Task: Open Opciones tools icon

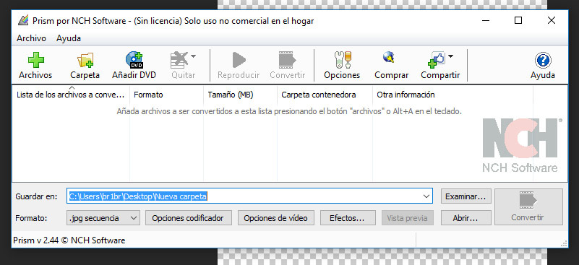Action: [342, 60]
